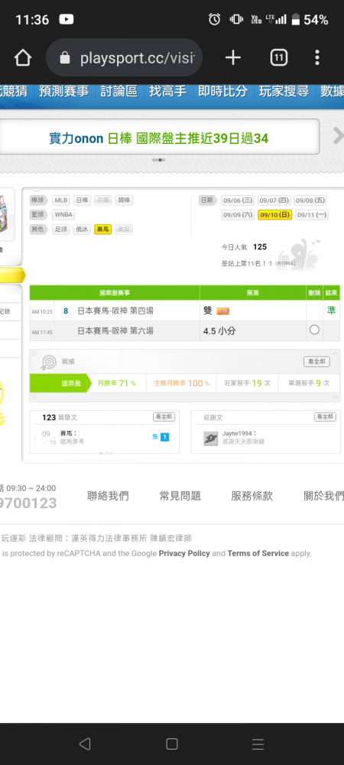
Task: Go to next banner with right arrow
Action: click(x=338, y=136)
